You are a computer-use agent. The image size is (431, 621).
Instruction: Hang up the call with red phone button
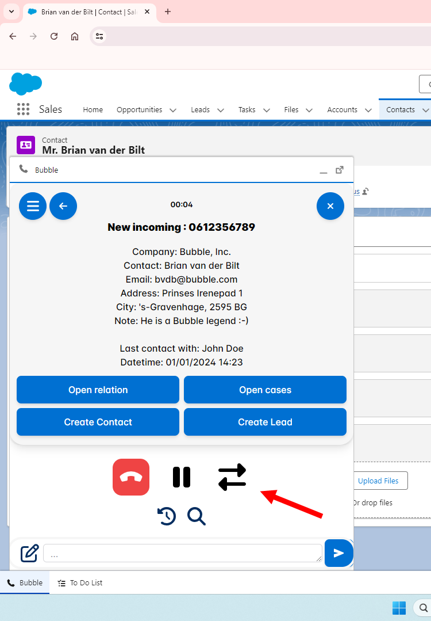tap(131, 477)
